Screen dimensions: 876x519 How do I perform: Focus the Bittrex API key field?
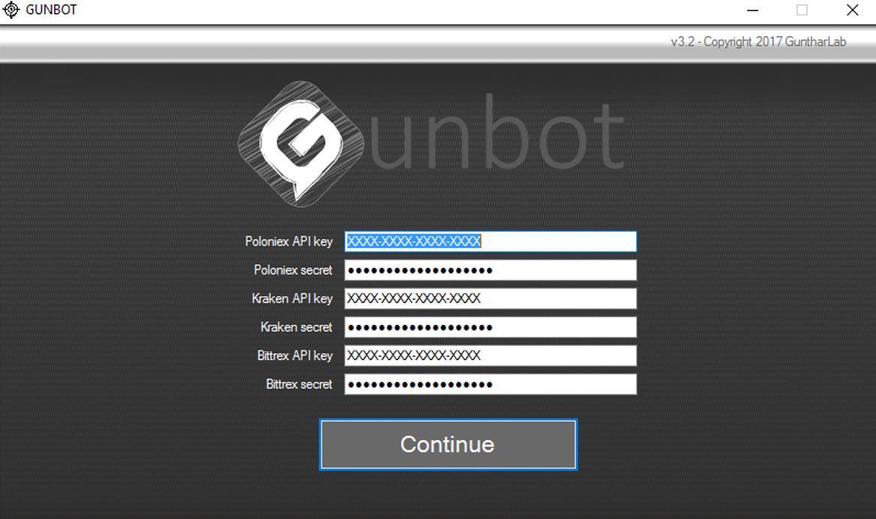coord(490,355)
